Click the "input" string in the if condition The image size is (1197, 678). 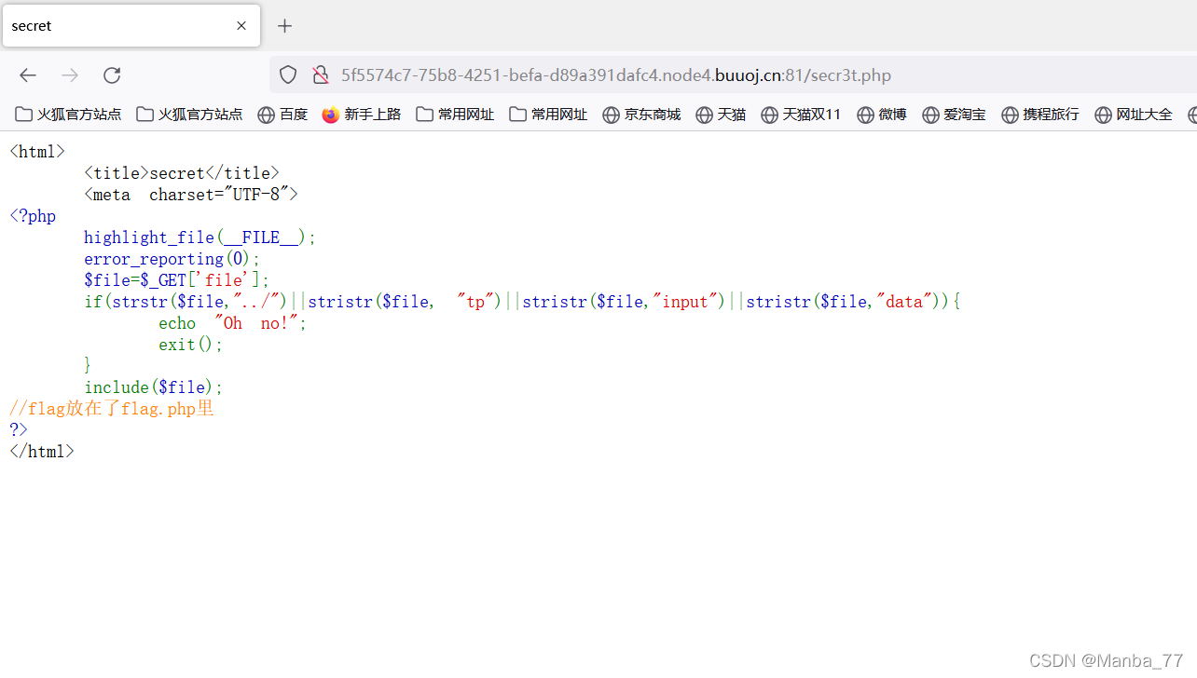pos(689,302)
